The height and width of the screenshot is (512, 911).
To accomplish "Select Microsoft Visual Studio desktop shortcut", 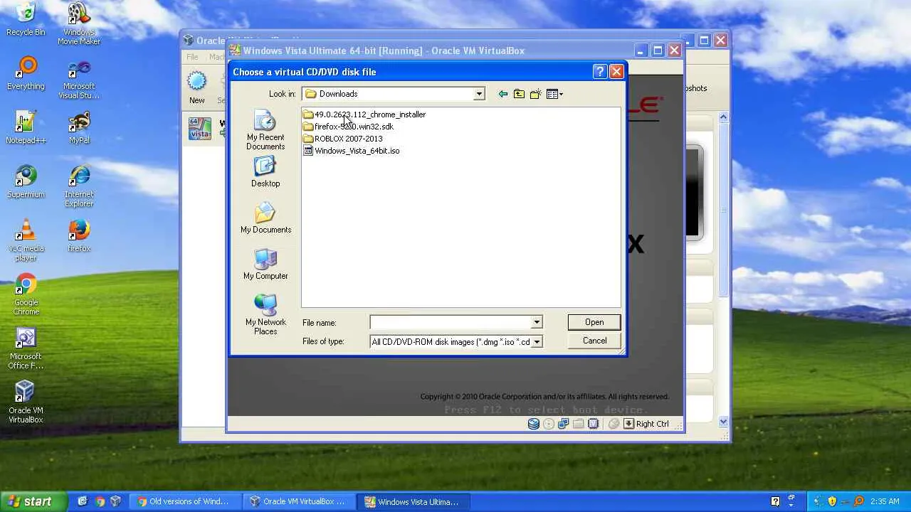I will 79,80.
